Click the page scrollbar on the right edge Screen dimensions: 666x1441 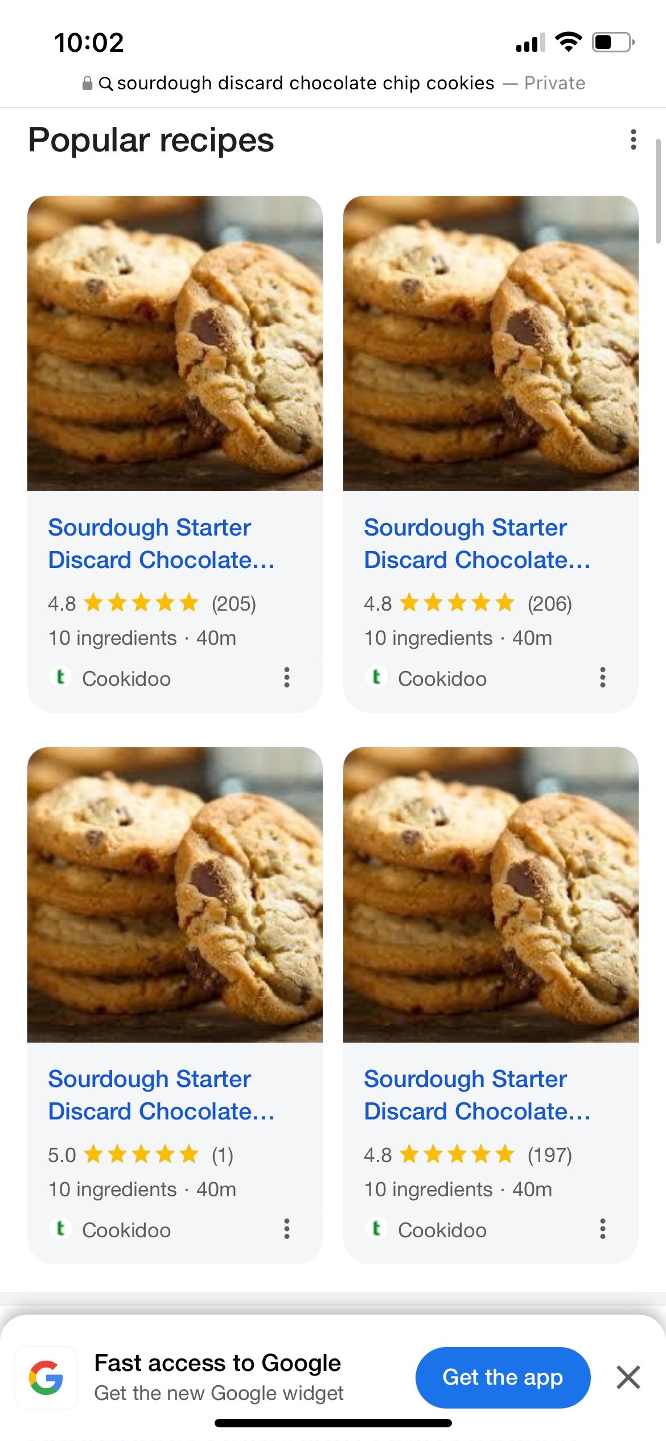click(658, 191)
